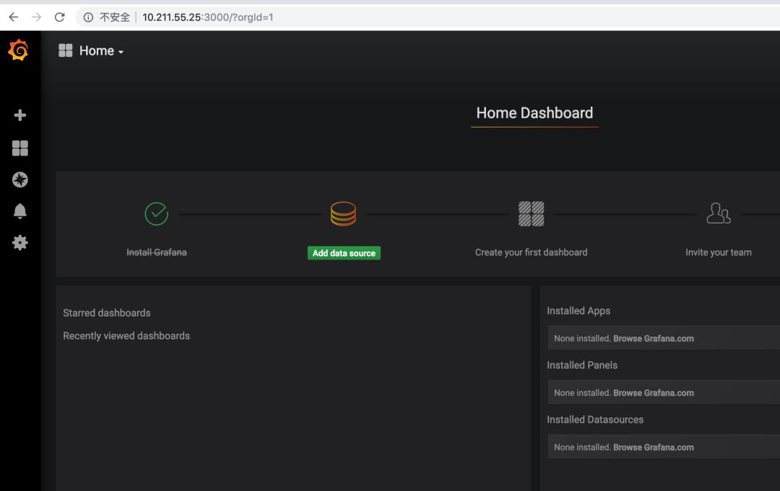Click the Installed Datasources heading
Viewport: 780px width, 491px height.
click(x=595, y=420)
